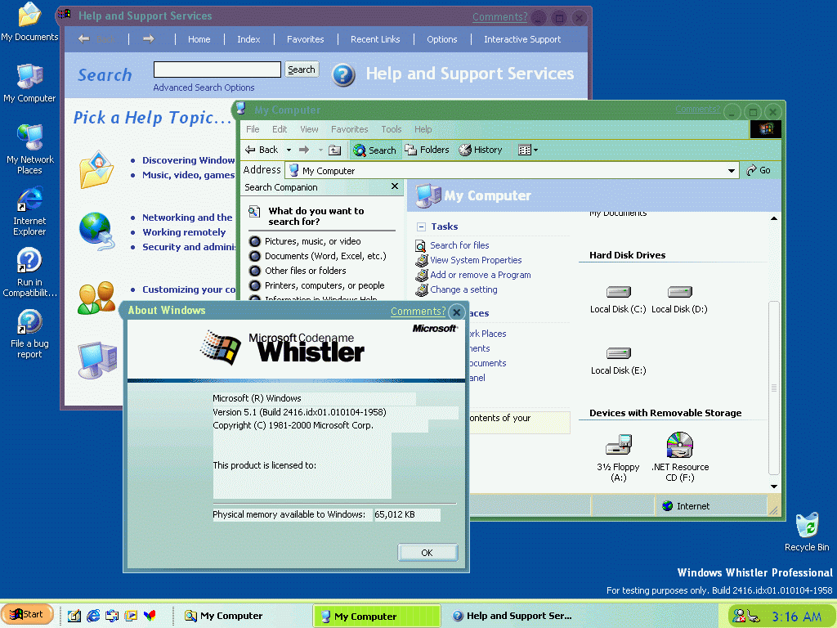Open Index in Help and Support

pyautogui.click(x=248, y=39)
